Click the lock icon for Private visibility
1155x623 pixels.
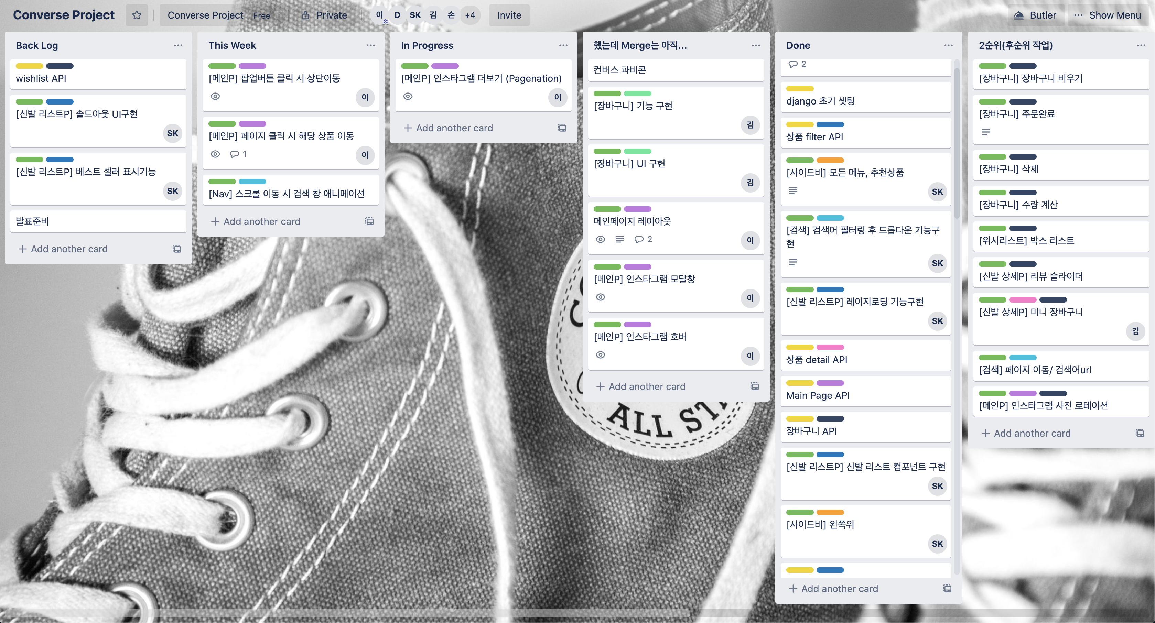pyautogui.click(x=305, y=15)
